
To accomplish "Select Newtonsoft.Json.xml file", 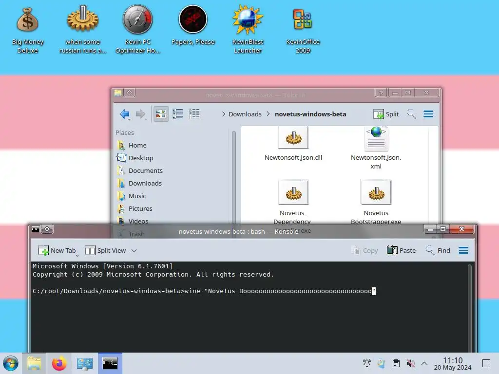I will [x=376, y=148].
